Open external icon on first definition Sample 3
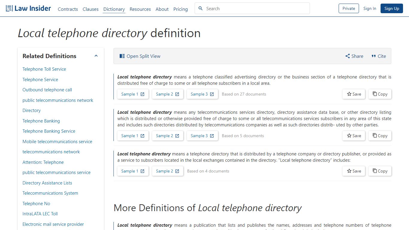The width and height of the screenshot is (409, 230). click(x=212, y=94)
